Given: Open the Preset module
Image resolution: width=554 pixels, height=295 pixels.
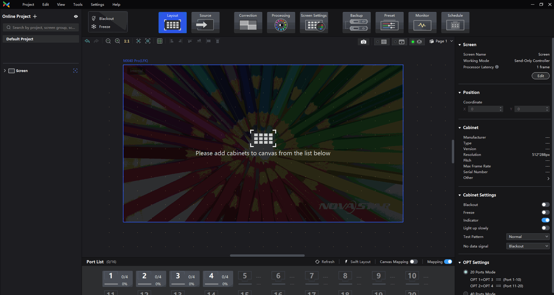Looking at the screenshot, I should [x=390, y=22].
